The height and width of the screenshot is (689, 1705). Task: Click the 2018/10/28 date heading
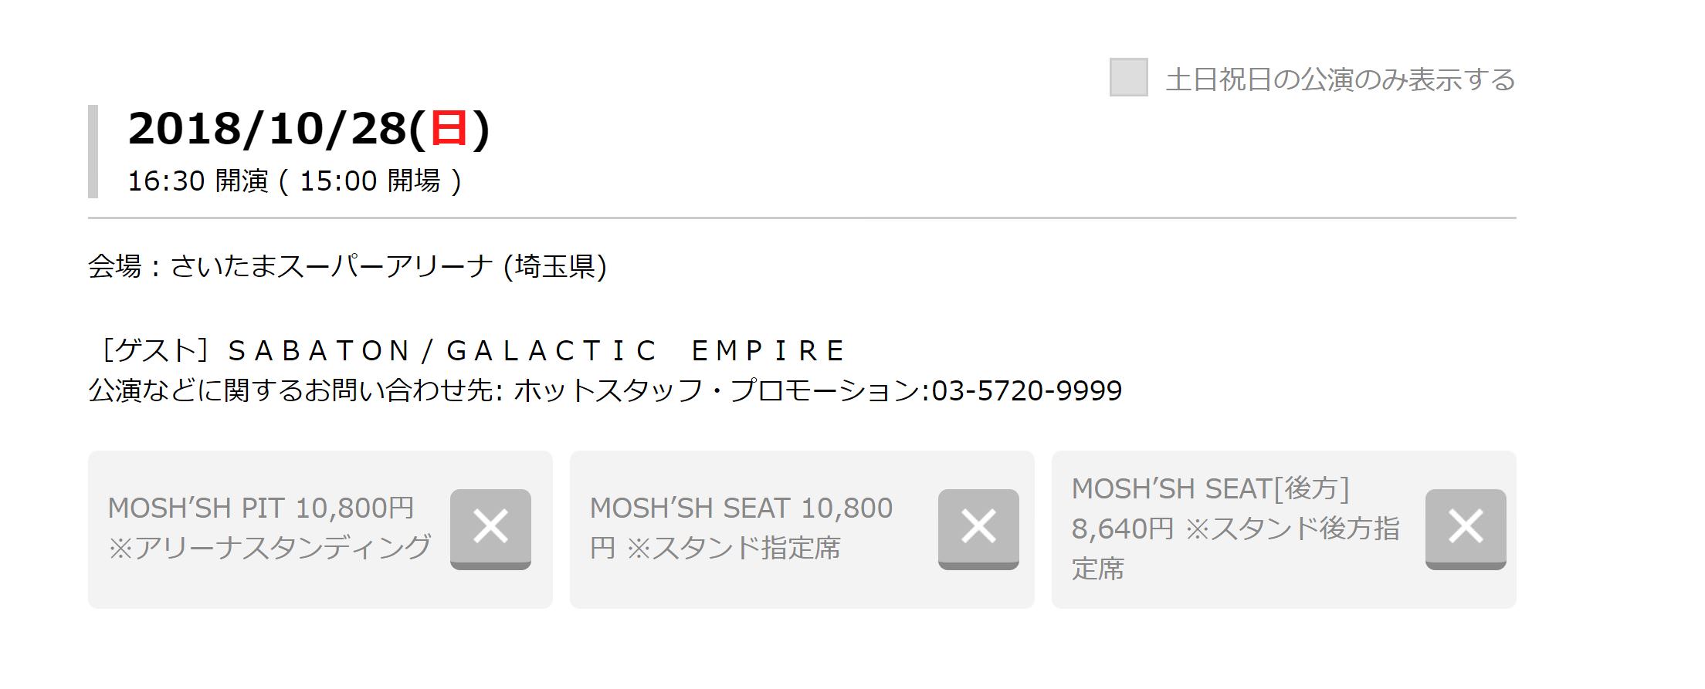(266, 128)
